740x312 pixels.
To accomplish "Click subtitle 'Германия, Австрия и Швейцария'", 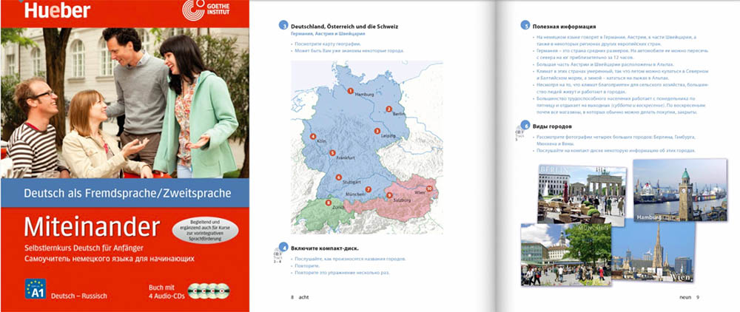I will click(328, 35).
